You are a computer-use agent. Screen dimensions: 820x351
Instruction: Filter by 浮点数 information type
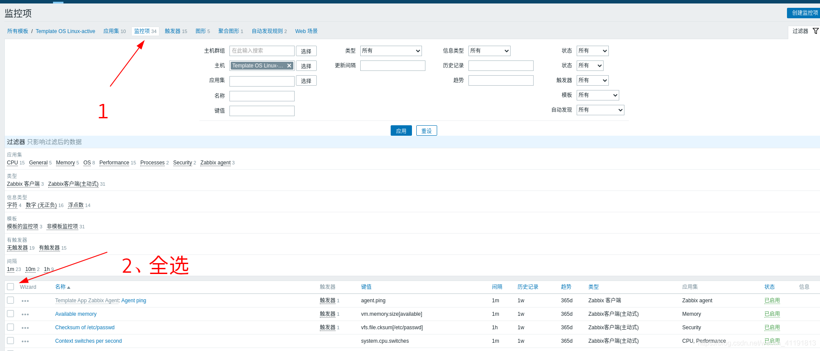(76, 205)
